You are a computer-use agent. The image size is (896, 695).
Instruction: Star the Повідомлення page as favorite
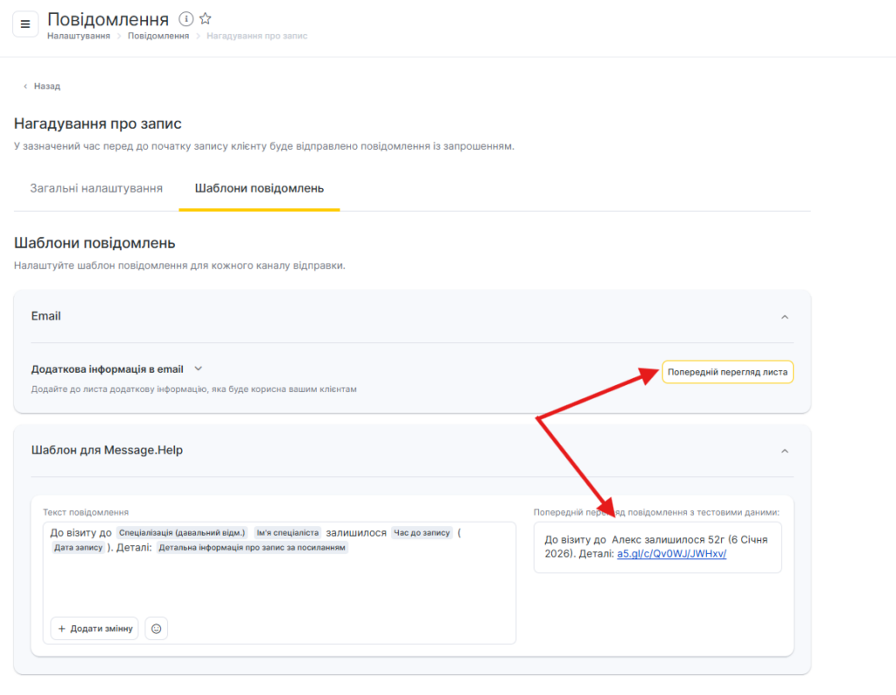(206, 18)
